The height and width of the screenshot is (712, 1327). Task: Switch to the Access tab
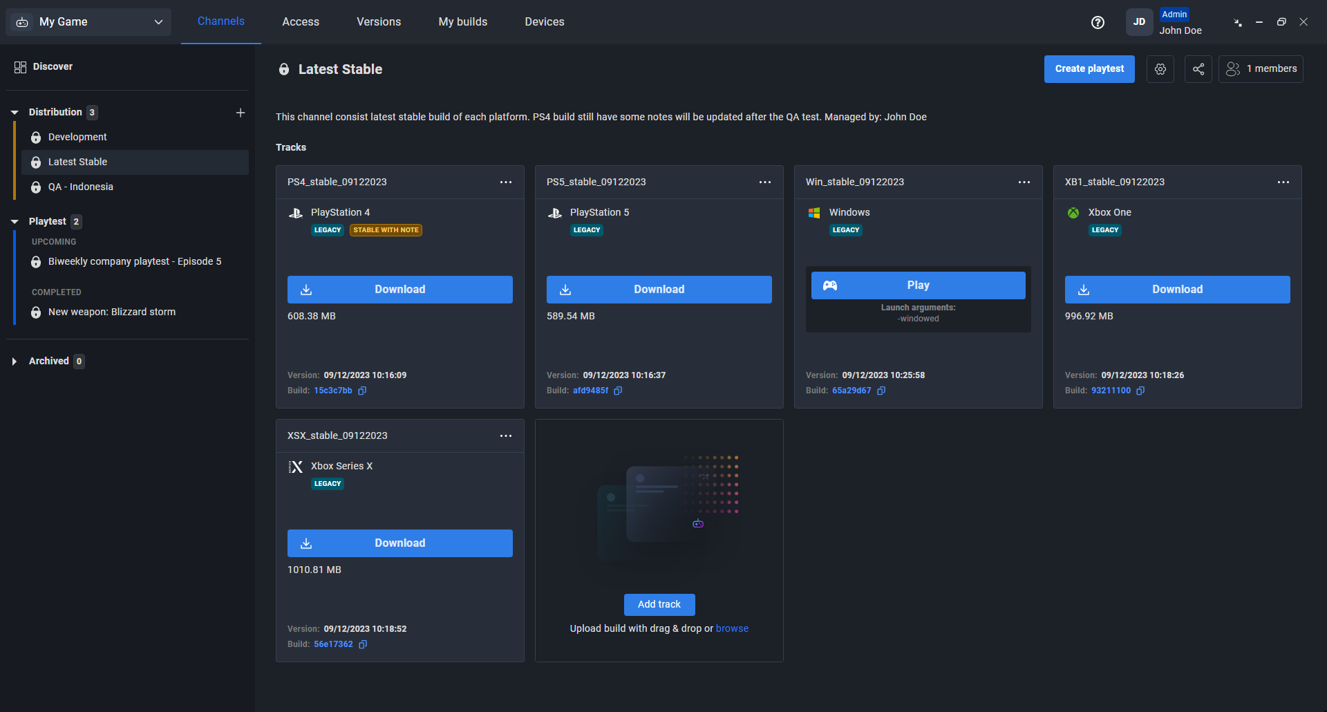pos(301,22)
